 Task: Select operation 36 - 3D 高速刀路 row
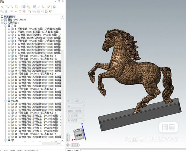pos(38,137)
